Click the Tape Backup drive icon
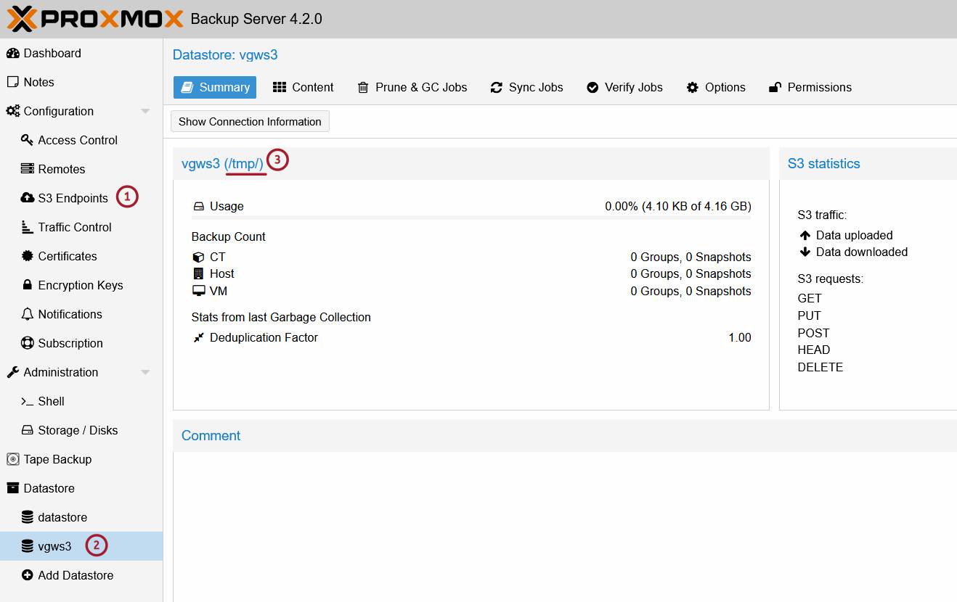This screenshot has height=602, width=957. [x=13, y=459]
